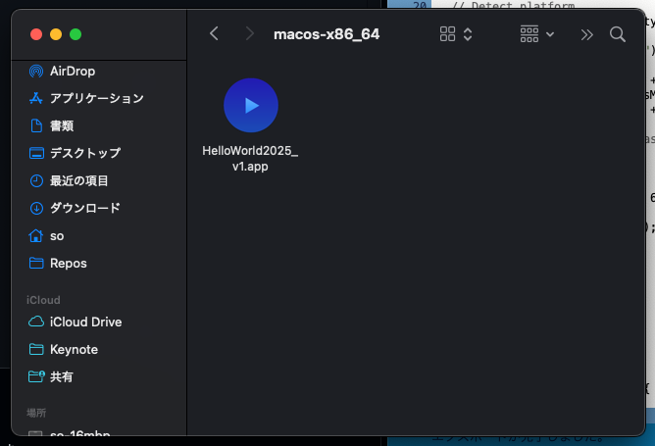The image size is (655, 446).
Task: Minimize Finder window with yellow button
Action: [x=56, y=34]
